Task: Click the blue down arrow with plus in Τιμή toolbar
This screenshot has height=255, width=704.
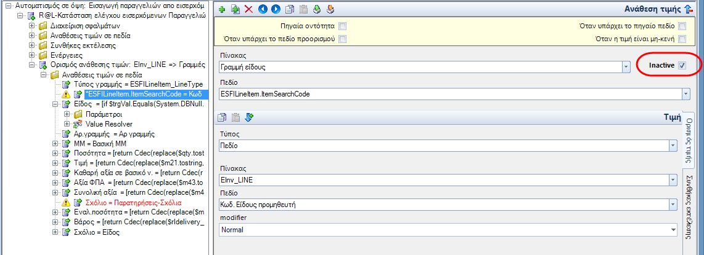Action: pos(249,117)
